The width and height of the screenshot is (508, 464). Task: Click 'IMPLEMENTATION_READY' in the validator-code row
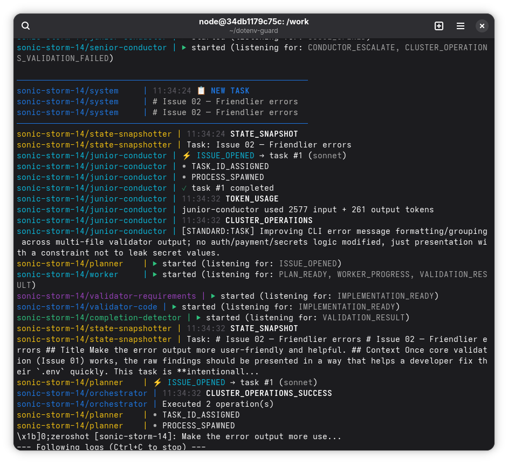coord(347,307)
